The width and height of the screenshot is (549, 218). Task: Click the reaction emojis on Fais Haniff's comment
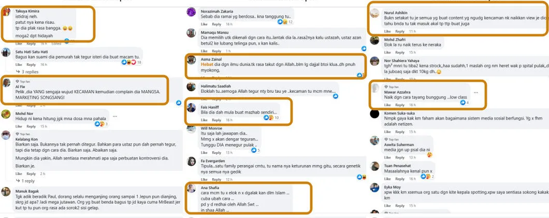269,118
